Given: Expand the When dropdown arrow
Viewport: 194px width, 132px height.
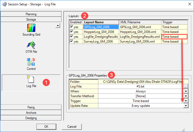Looking at the screenshot, I should click(185, 91).
